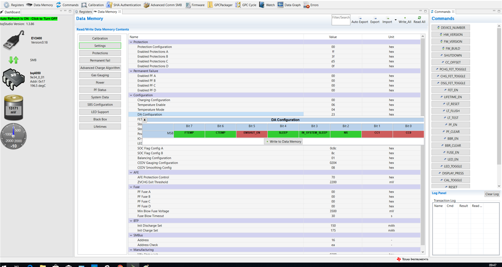Click Write_All in Data Memory toolbar
The height and width of the screenshot is (267, 502).
click(x=404, y=20)
